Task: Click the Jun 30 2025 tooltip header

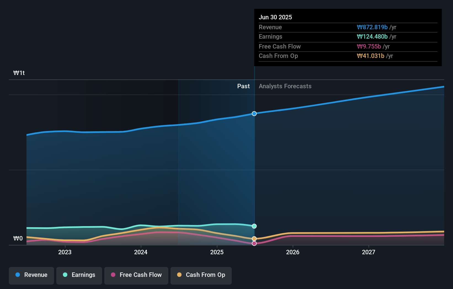Action: [x=275, y=17]
